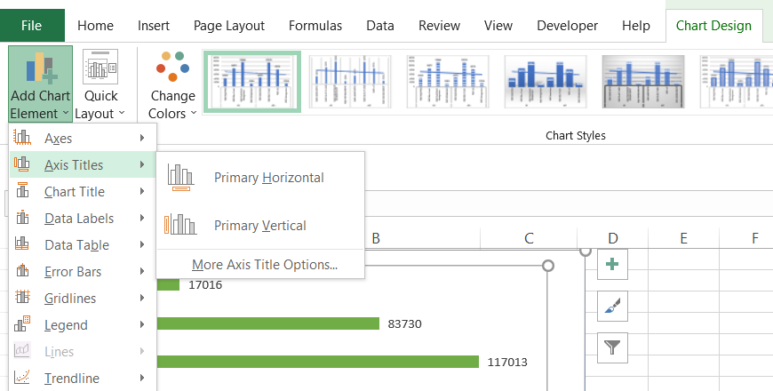Screen dimensions: 773x391
Task: Open the Error Bars menu item
Action: tap(72, 272)
